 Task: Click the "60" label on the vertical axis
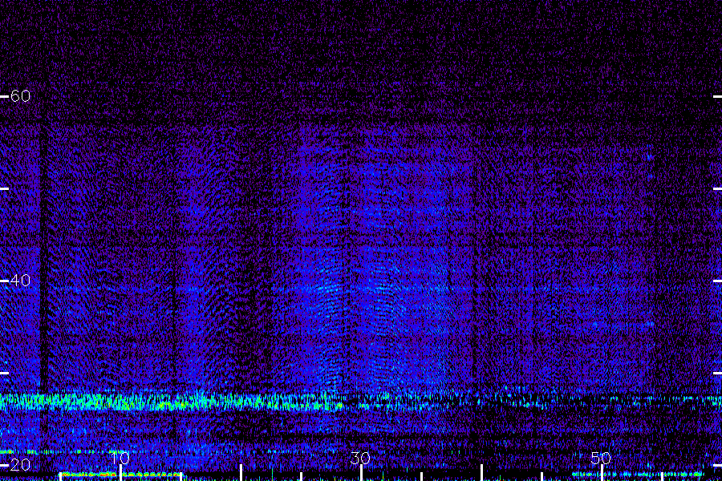pos(20,95)
